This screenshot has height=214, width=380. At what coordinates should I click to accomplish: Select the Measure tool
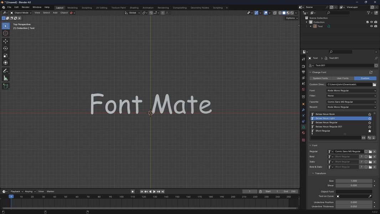coord(6,78)
